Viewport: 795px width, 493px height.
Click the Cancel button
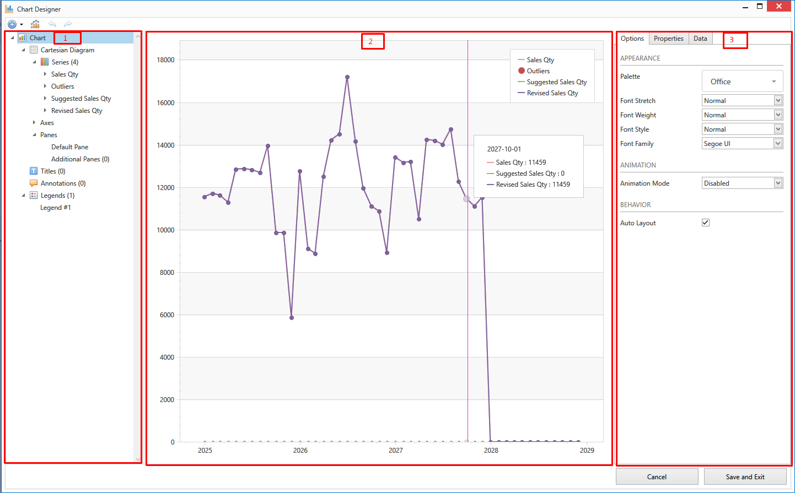tap(657, 476)
